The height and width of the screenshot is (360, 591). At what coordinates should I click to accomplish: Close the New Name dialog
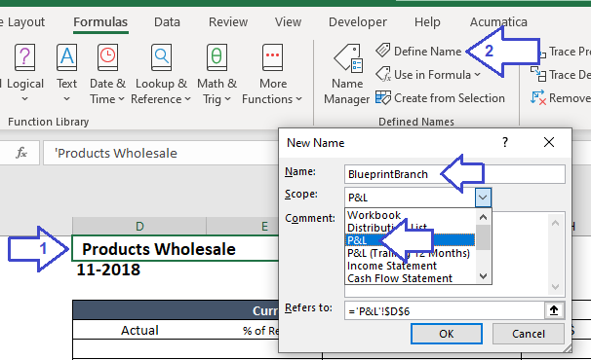(549, 142)
